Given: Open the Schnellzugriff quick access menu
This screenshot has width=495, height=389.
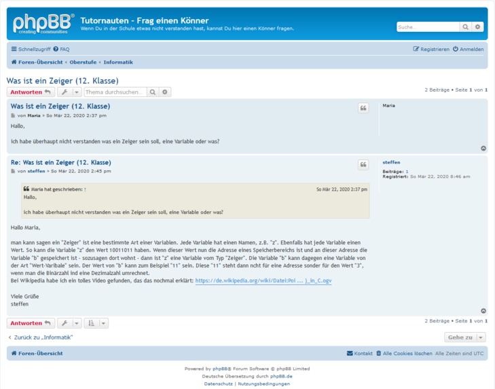Looking at the screenshot, I should coord(31,50).
